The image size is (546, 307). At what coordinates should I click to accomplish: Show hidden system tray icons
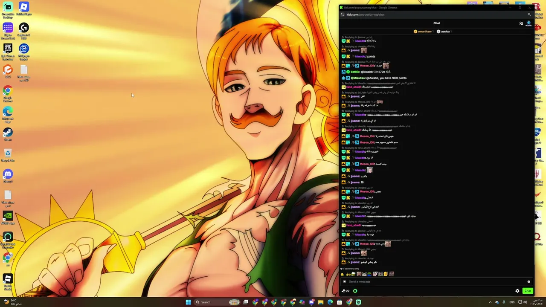[x=490, y=302]
